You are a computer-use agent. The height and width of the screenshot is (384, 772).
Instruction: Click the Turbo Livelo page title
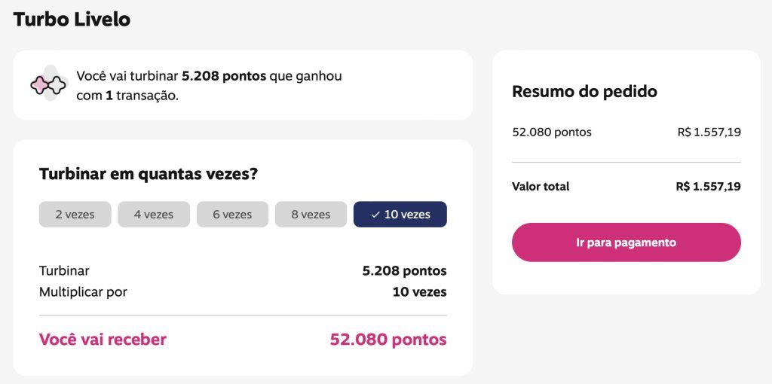tap(72, 20)
